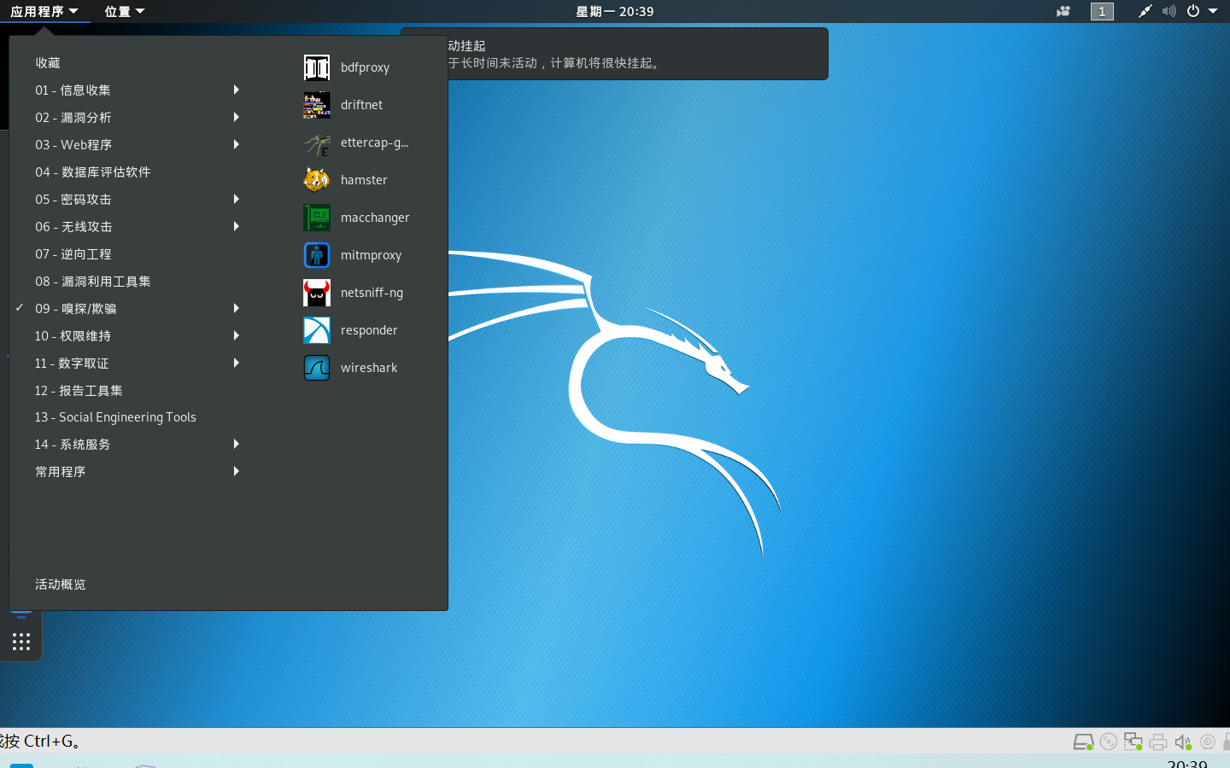Image resolution: width=1230 pixels, height=768 pixels.
Task: Open the 应用程序 menu in top bar
Action: coord(44,11)
